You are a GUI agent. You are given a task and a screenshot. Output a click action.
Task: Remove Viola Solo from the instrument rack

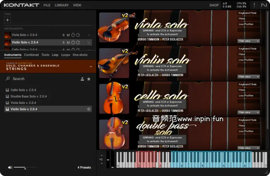point(89,35)
